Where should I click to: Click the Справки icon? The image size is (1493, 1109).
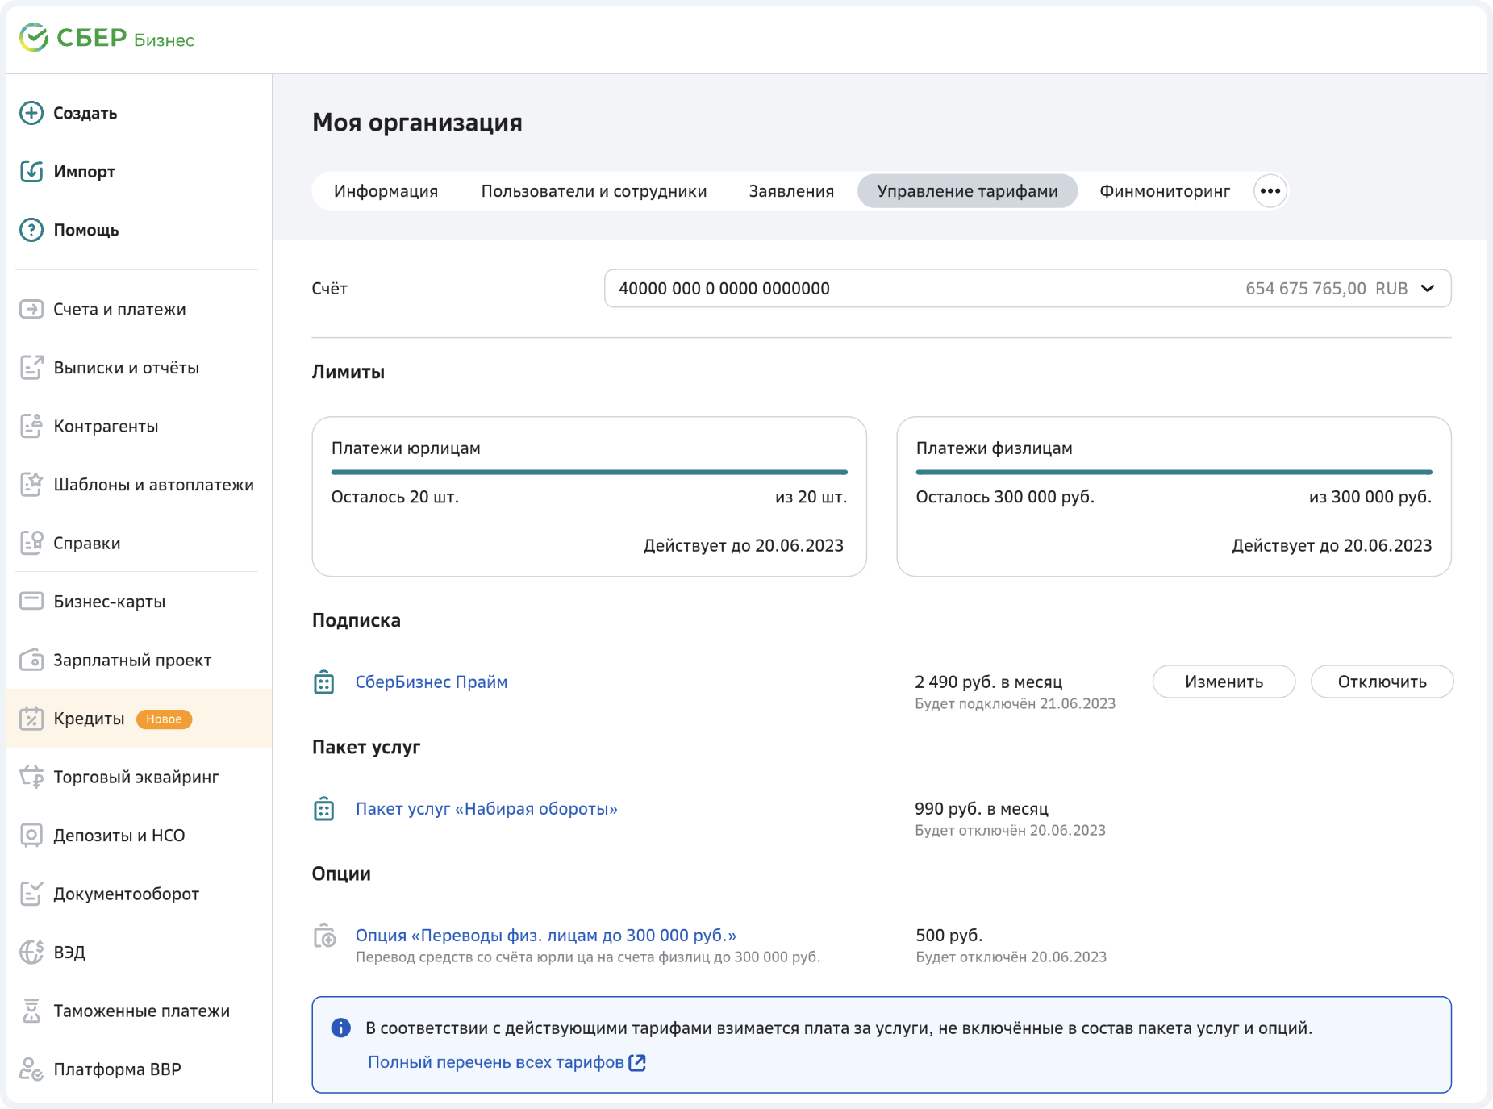(31, 543)
